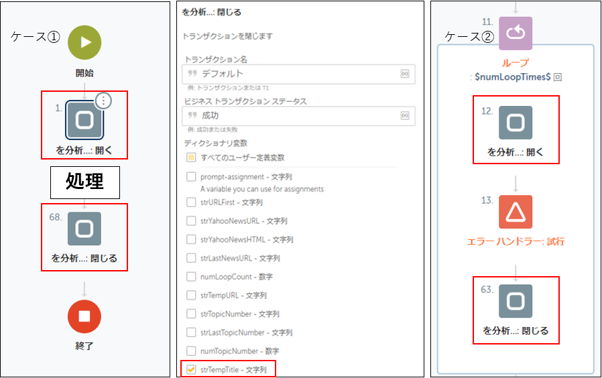This screenshot has height=378, width=602.
Task: Click the を分析...: 閉じる panel title
Action: (212, 12)
